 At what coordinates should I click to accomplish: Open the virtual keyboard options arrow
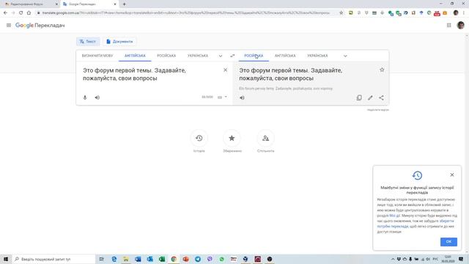point(226,97)
